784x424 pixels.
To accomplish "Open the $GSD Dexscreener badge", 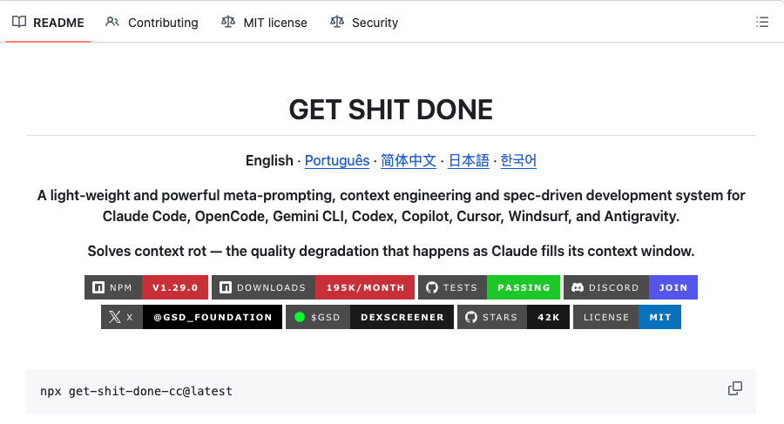I will pyautogui.click(x=369, y=317).
